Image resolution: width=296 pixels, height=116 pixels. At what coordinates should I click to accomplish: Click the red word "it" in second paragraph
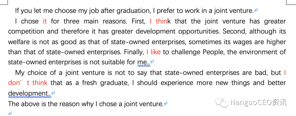[x=45, y=21]
